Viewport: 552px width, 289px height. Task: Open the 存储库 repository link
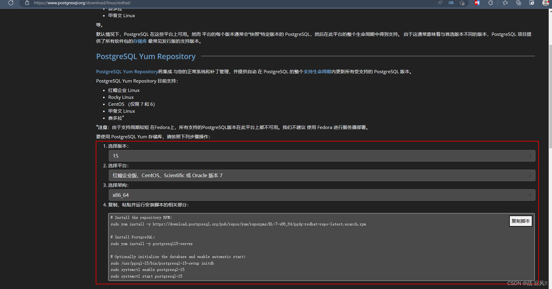(140, 41)
